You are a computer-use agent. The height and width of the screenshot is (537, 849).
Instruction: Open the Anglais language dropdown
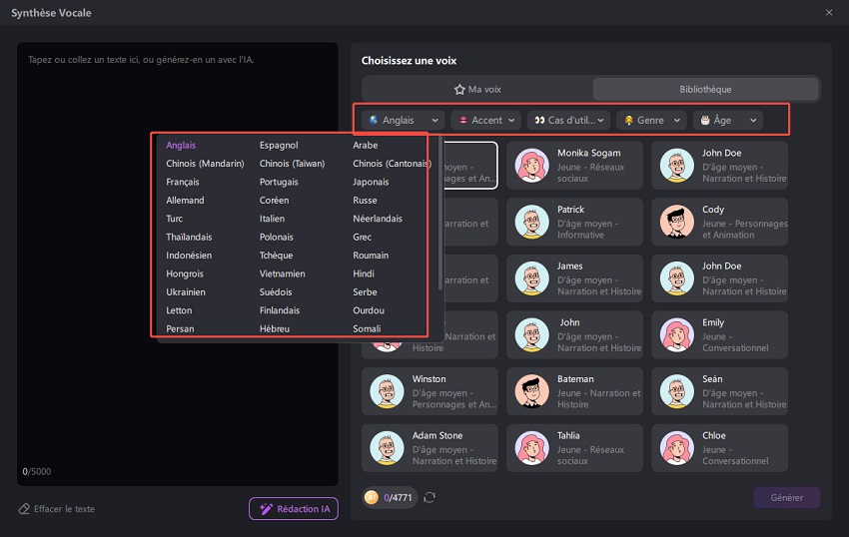pos(404,120)
